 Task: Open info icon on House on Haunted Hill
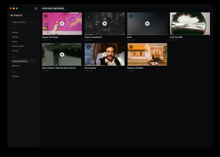(88, 16)
